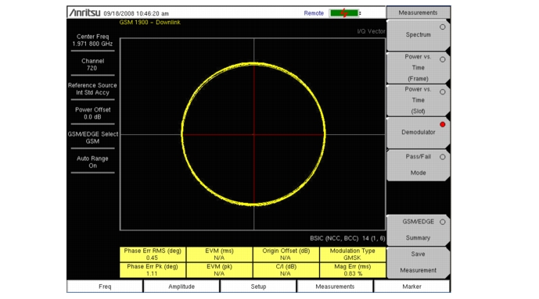The image size is (539, 299).
Task: Enable Pass/Fail Mode
Action: [418, 165]
